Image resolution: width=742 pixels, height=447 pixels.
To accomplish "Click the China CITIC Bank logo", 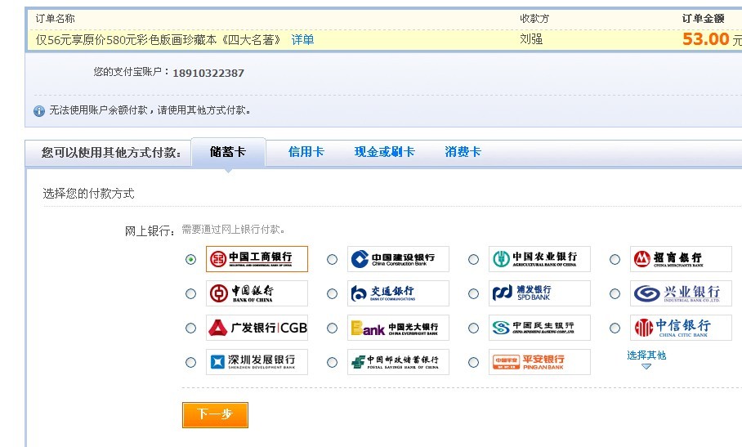I will [x=681, y=328].
